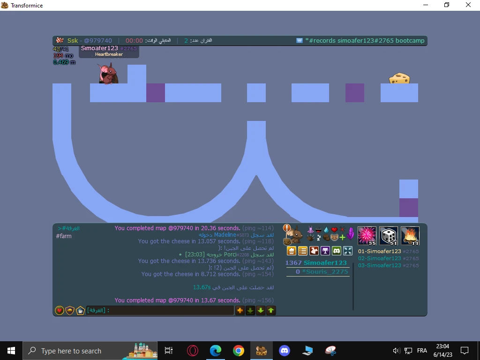
Task: Click the green down arrow chat button
Action: point(261,310)
